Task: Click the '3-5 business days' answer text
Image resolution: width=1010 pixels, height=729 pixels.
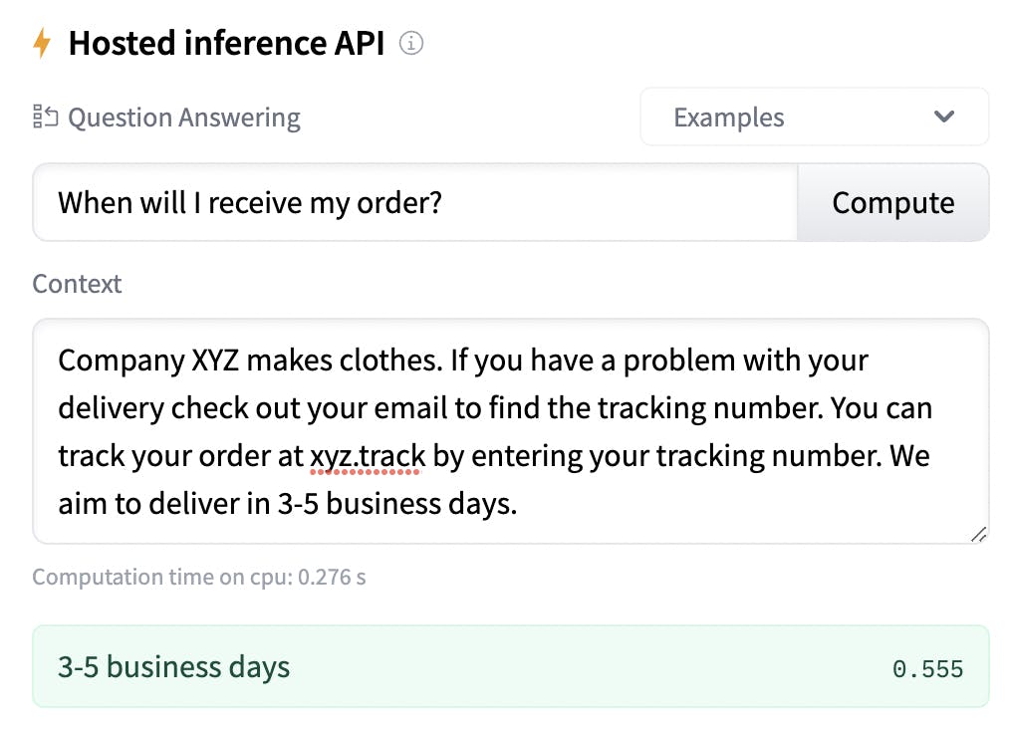Action: (174, 666)
